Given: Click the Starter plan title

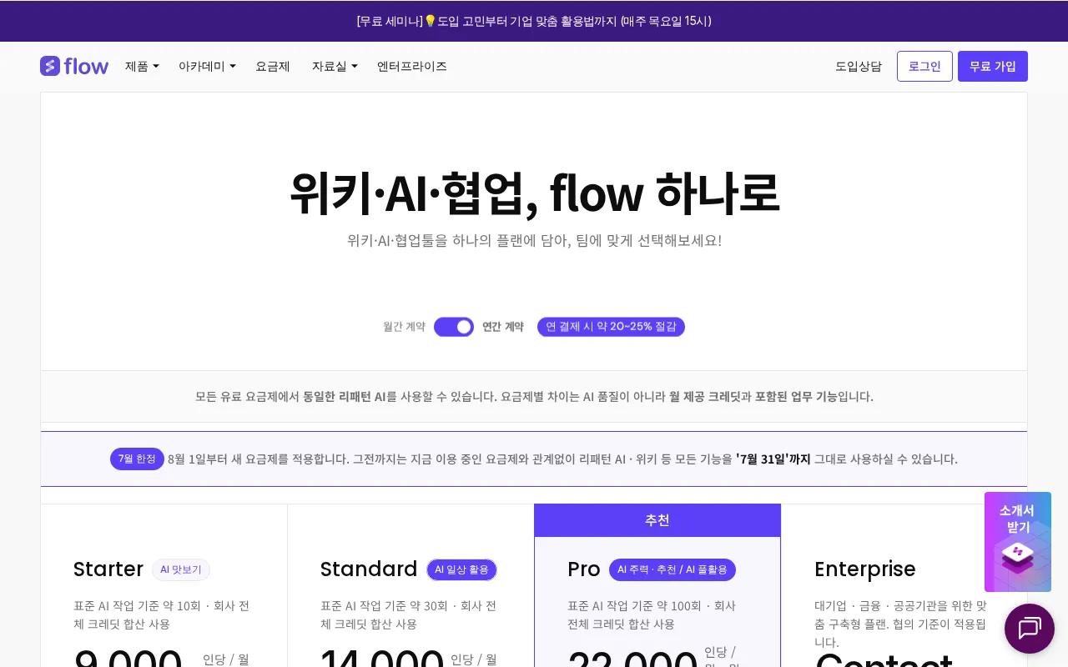Looking at the screenshot, I should 108,569.
